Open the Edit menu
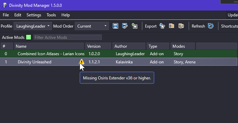The height and width of the screenshot is (123, 238). (x=18, y=15)
